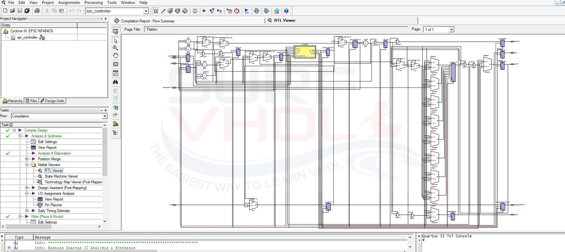Viewport: 565px width, 252px height.
Task: Click the Save icon in the toolbar
Action: 20,11
